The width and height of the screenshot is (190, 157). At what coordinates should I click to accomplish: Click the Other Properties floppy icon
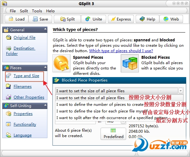click(9, 97)
